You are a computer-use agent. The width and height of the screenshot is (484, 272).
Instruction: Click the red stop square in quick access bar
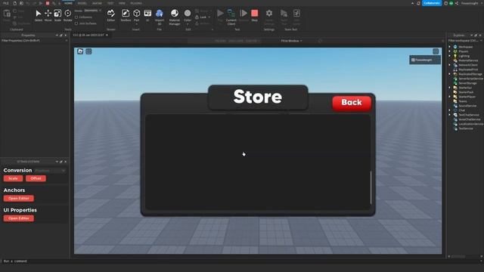tap(48, 3)
